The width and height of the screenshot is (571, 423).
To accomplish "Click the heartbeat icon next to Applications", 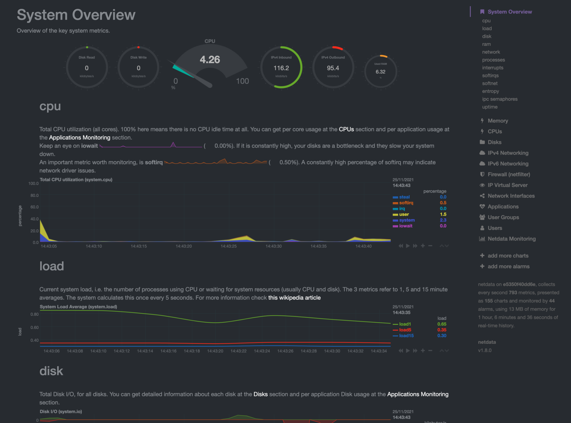I will point(482,207).
